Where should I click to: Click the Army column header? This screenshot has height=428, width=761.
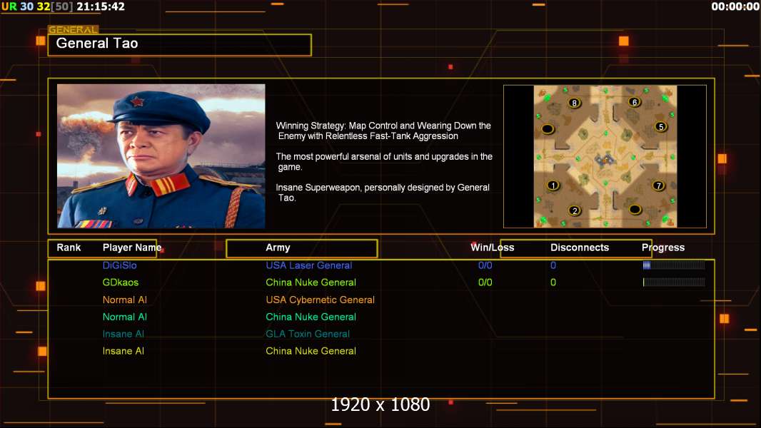pos(278,248)
